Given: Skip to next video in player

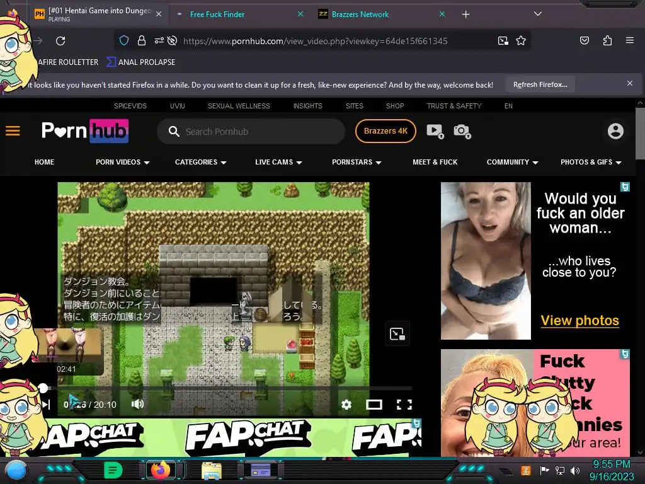Looking at the screenshot, I should [x=46, y=405].
